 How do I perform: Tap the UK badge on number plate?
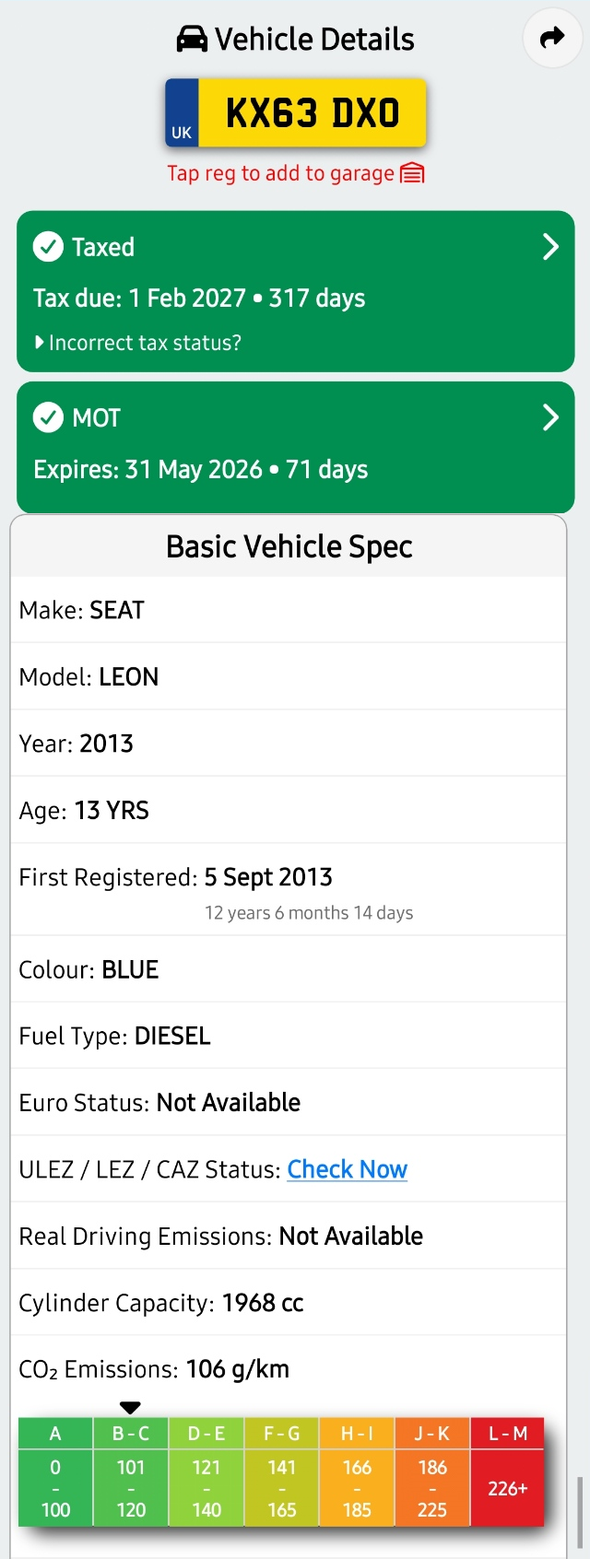(x=182, y=113)
